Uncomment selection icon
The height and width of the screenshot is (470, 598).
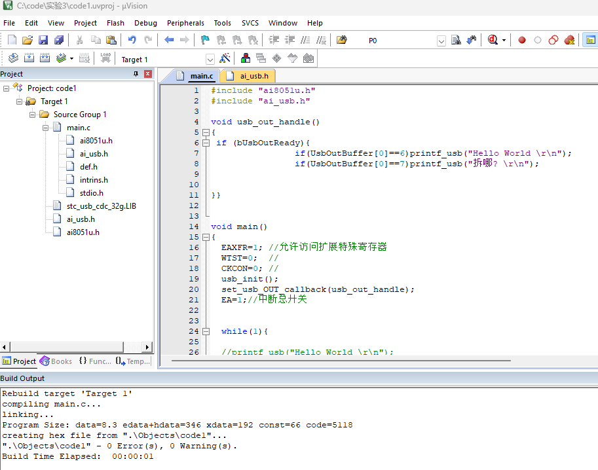(x=322, y=40)
